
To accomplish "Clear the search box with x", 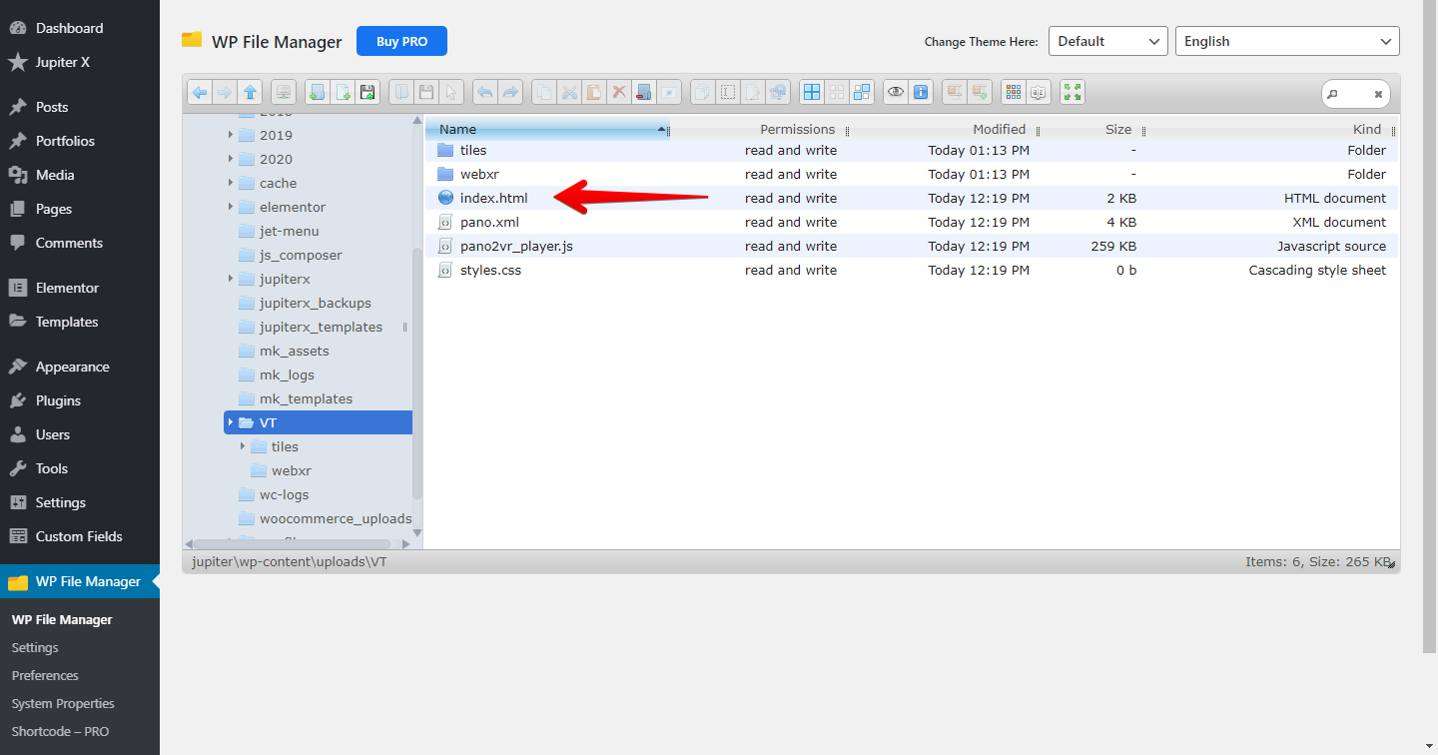I will click(1378, 94).
